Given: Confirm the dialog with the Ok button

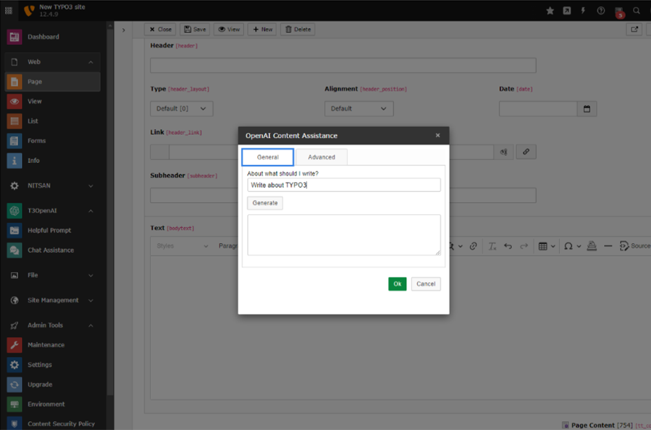Looking at the screenshot, I should [397, 283].
